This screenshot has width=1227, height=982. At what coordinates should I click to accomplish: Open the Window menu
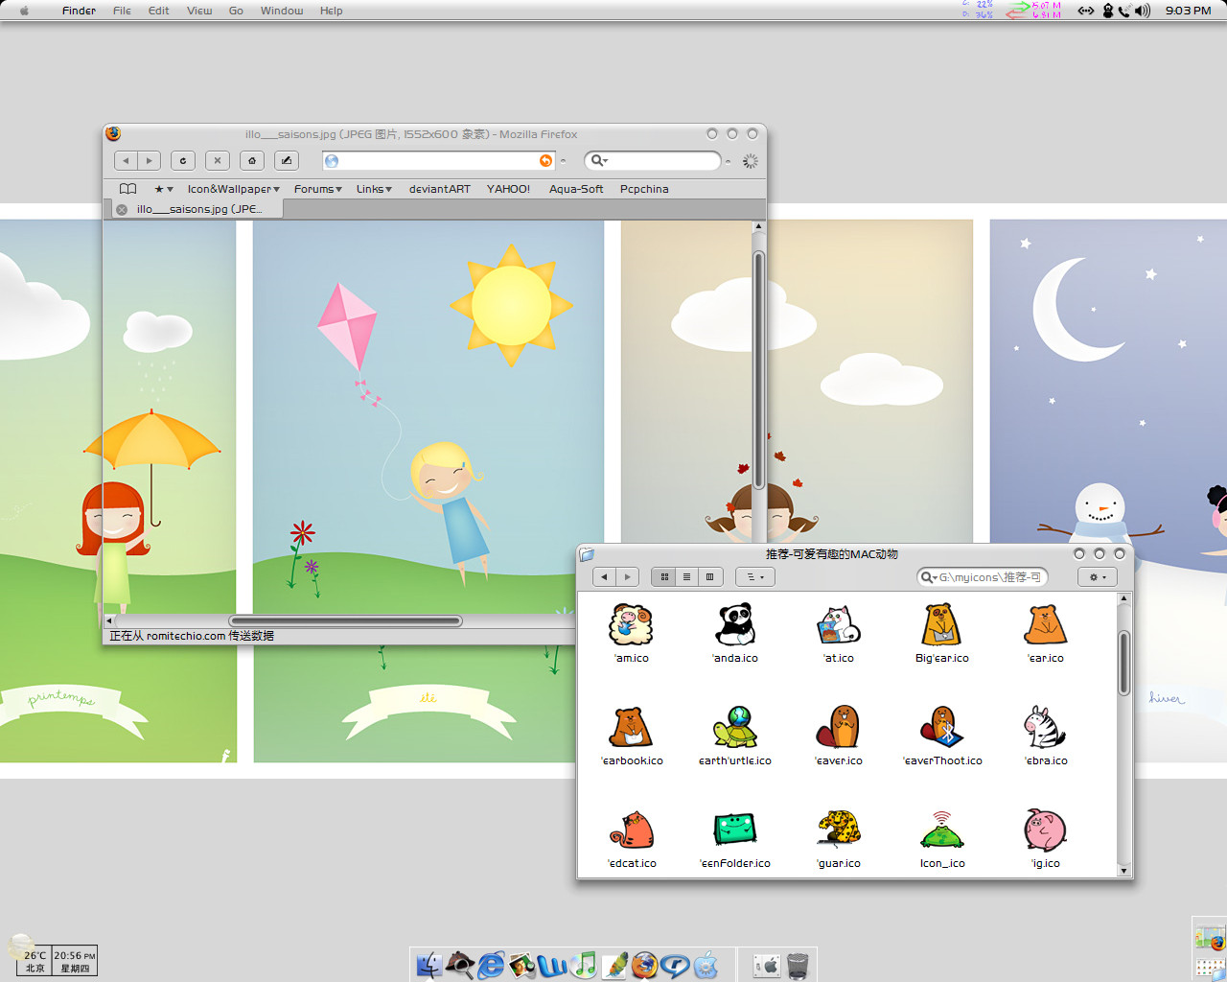coord(282,11)
